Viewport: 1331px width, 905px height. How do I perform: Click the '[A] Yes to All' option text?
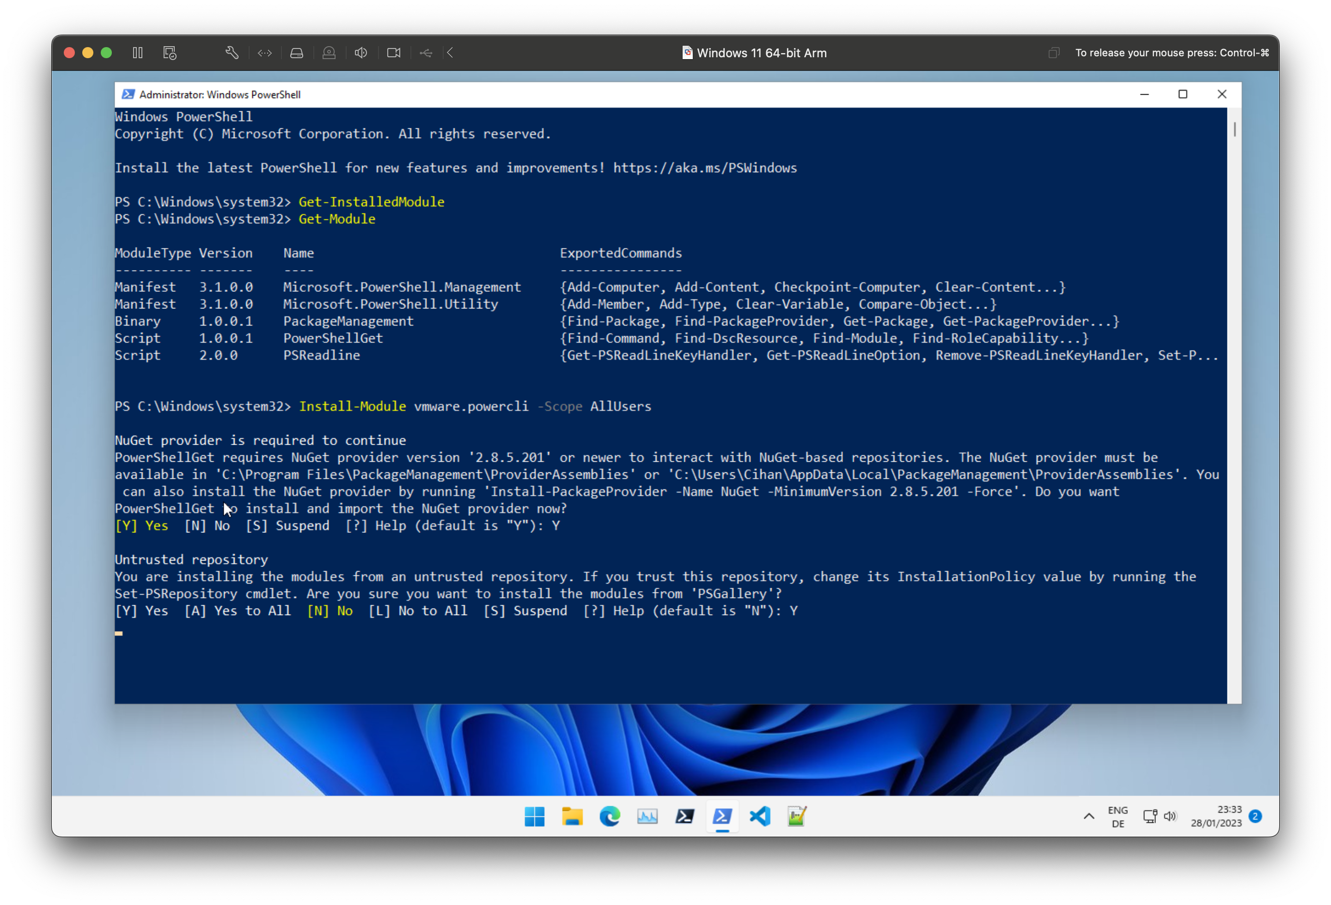click(237, 611)
